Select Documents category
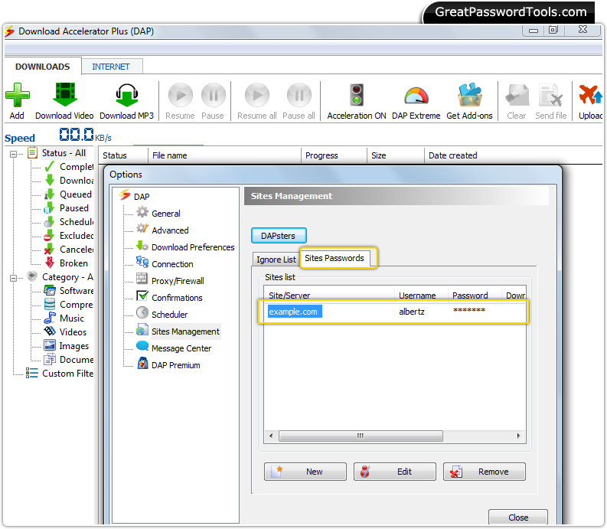Viewport: 607px width, 529px height. (69, 360)
